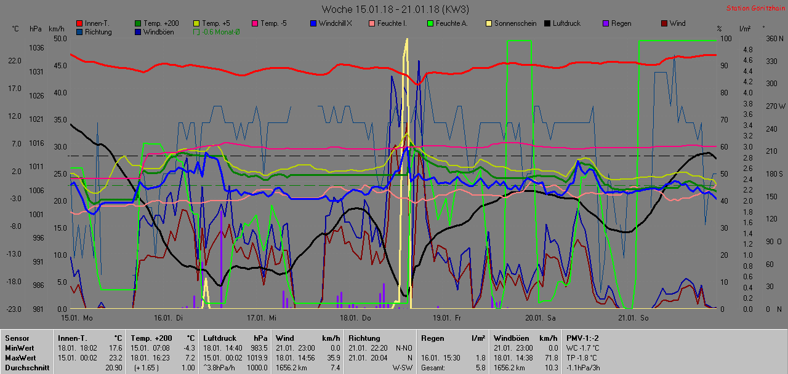Viewport: 788px width, 374px height.
Task: Click the red Innen-T. legend swatch
Action: coord(79,24)
